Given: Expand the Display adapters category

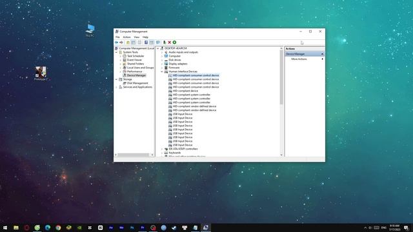Looking at the screenshot, I should [x=162, y=64].
